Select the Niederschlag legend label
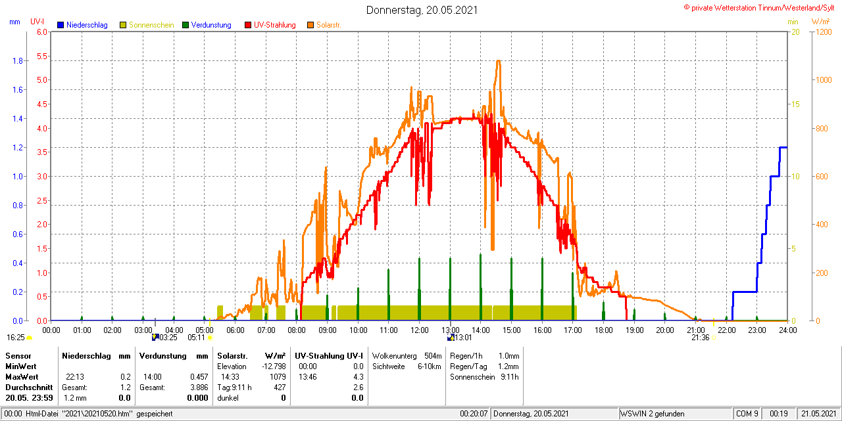Viewport: 842px width, 421px height. (x=87, y=25)
